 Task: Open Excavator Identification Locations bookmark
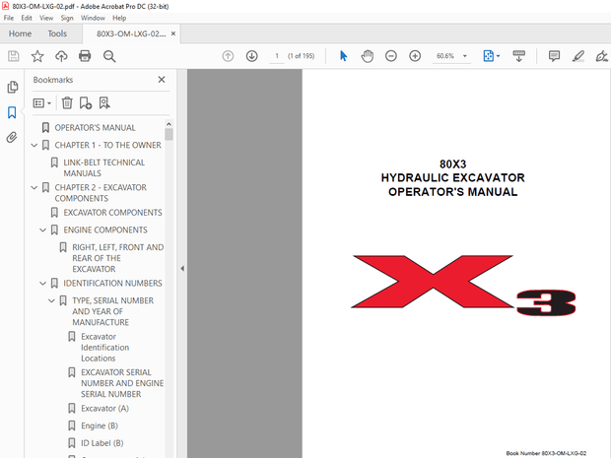coord(104,348)
